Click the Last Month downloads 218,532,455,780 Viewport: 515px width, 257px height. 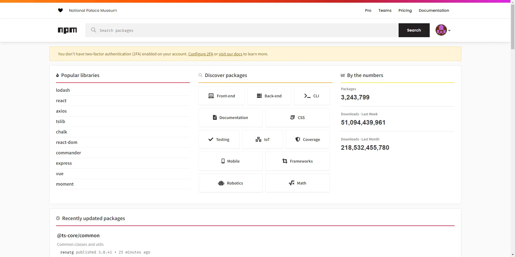[365, 148]
